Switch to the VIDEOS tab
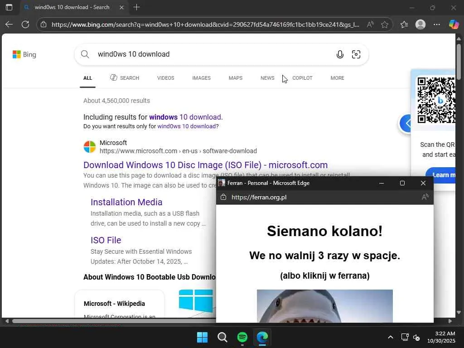Image resolution: width=464 pixels, height=348 pixels. [166, 78]
